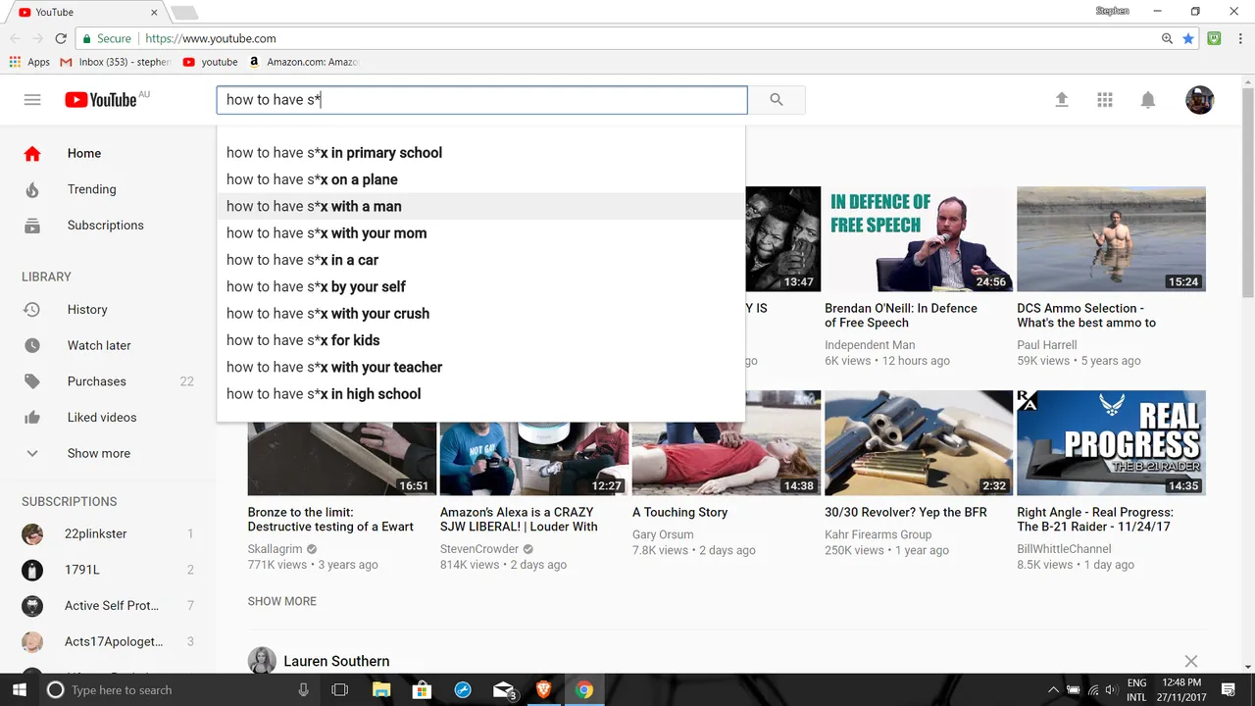This screenshot has width=1255, height=706.
Task: Click the green extension icon in Chrome
Action: (1215, 38)
